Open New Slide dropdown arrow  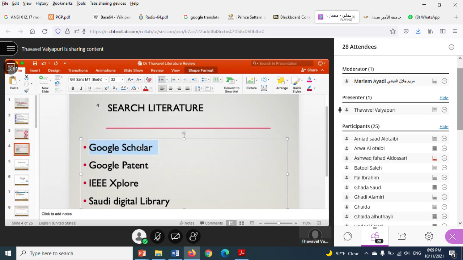(50, 80)
